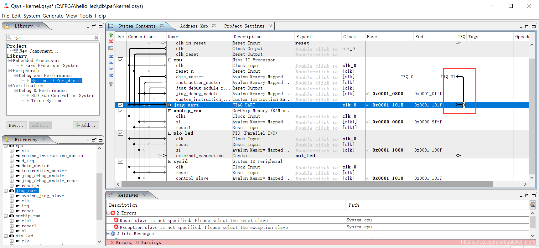Screen dimensions: 539x248
Task: Click the move up arrow icon
Action: [x=111, y=63]
